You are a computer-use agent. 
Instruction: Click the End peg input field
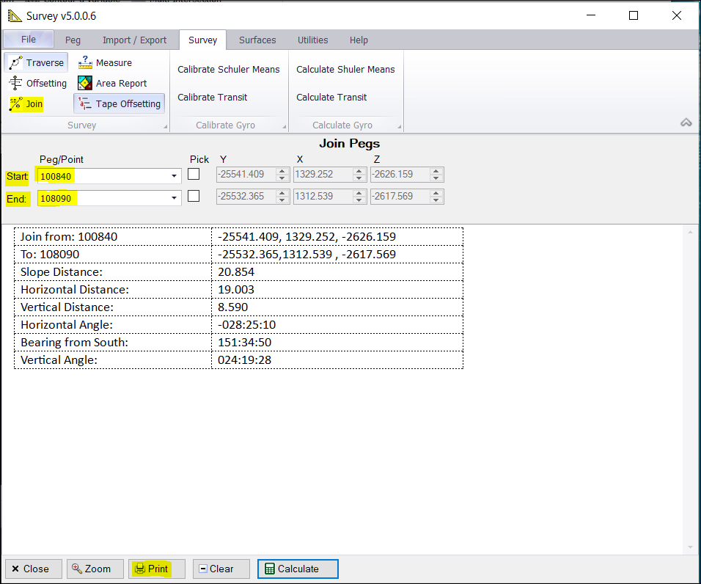(103, 198)
